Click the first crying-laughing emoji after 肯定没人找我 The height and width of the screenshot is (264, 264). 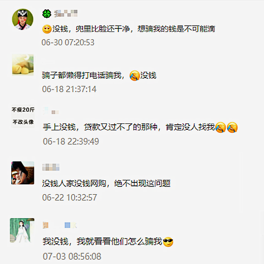(220, 127)
